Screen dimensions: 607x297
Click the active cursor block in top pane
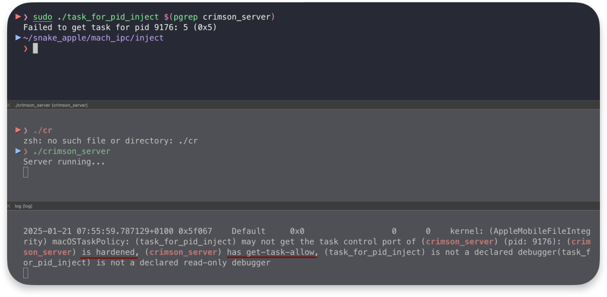[35, 49]
